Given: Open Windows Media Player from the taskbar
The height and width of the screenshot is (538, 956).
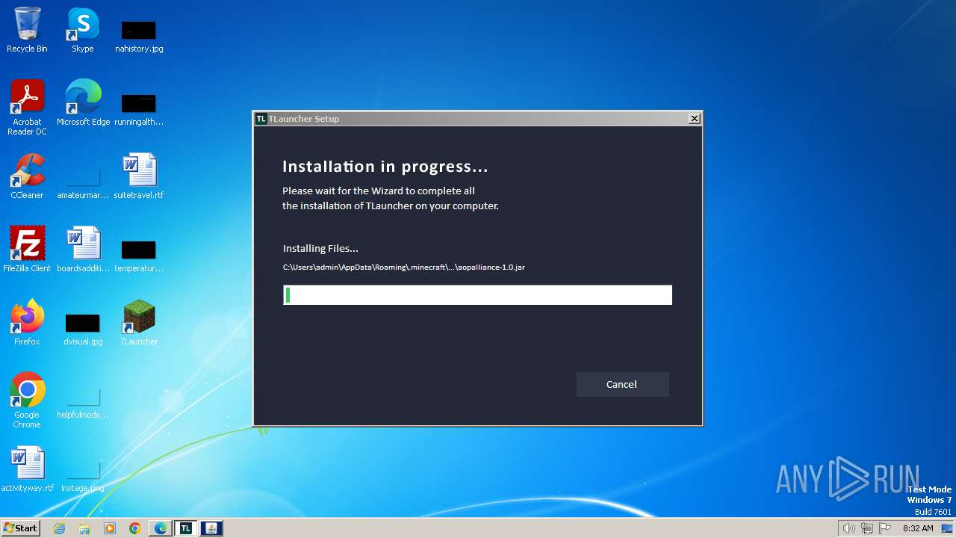Looking at the screenshot, I should point(110,528).
